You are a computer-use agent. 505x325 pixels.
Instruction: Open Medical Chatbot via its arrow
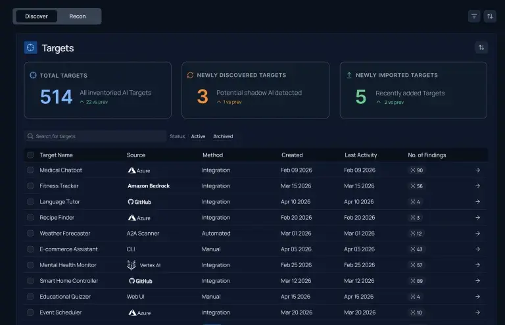click(477, 170)
